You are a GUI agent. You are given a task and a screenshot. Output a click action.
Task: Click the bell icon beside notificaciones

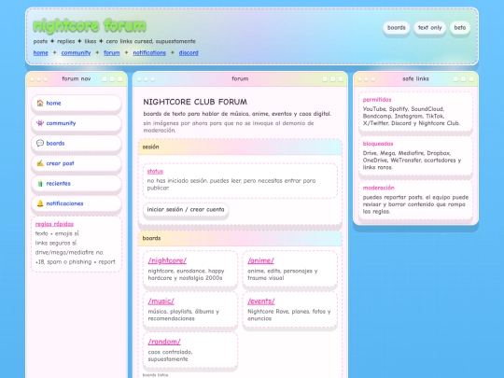click(x=40, y=203)
